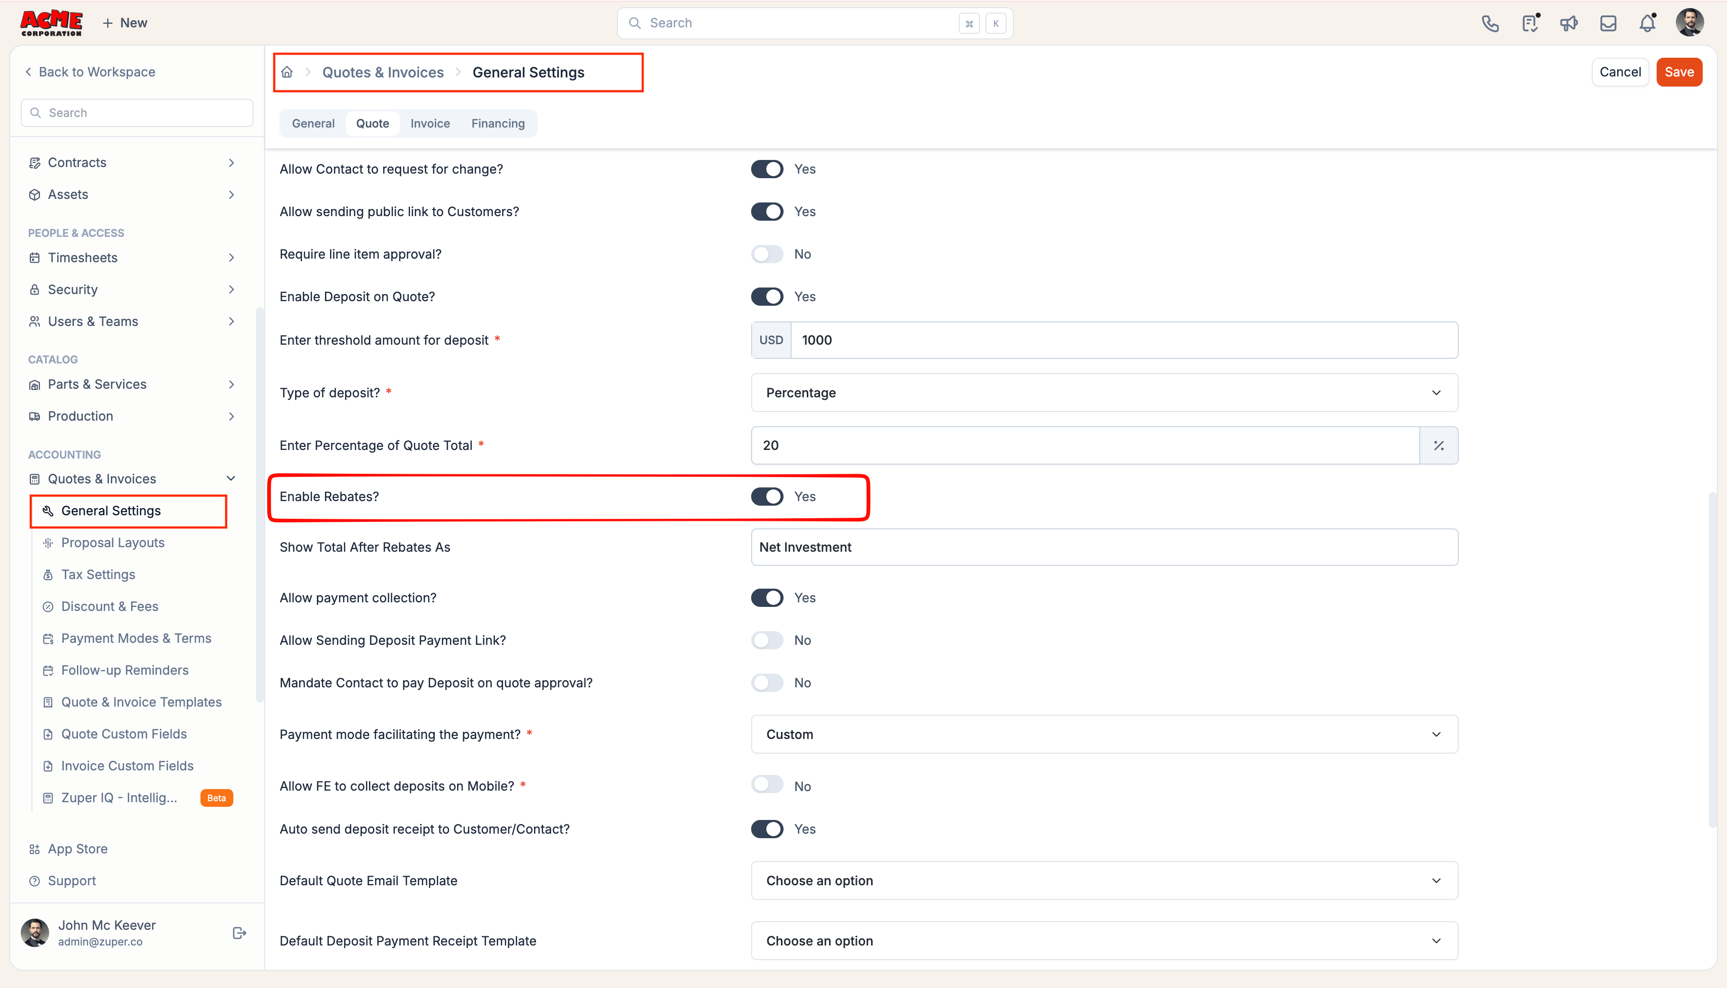Open Follow-up Reminders settings

(125, 670)
